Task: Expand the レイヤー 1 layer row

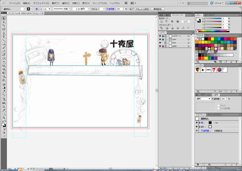Action: [167, 36]
